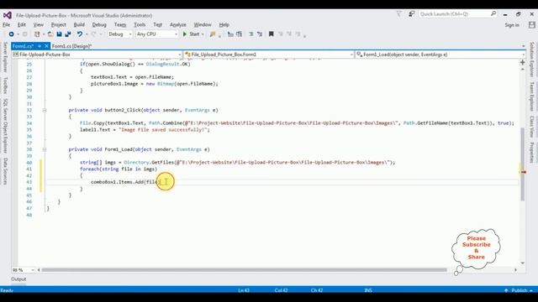Open the Test menu

click(158, 24)
